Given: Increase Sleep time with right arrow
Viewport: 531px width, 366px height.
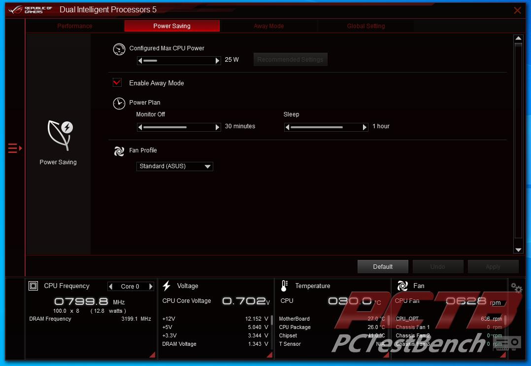Looking at the screenshot, I should [365, 127].
